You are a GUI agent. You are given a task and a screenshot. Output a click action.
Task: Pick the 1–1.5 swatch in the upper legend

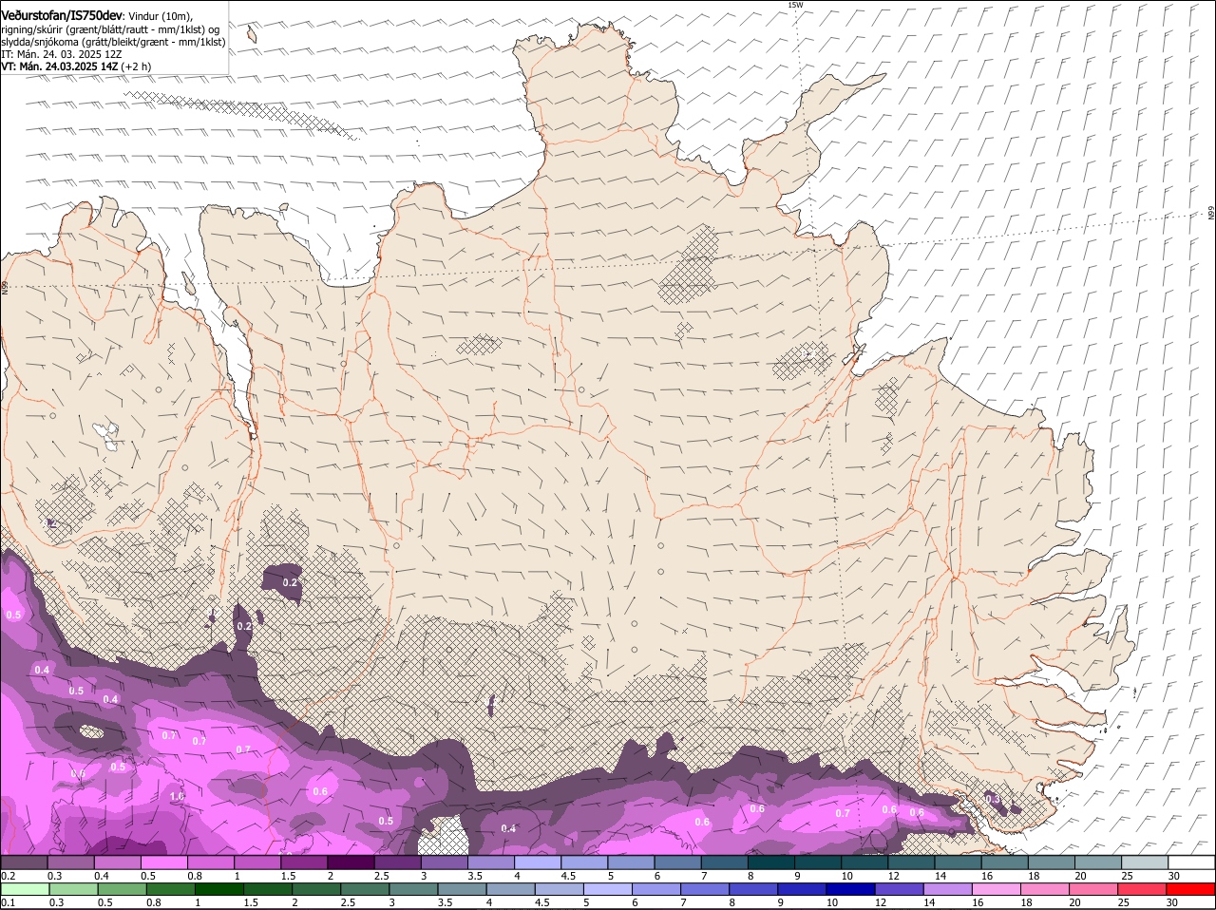click(257, 862)
